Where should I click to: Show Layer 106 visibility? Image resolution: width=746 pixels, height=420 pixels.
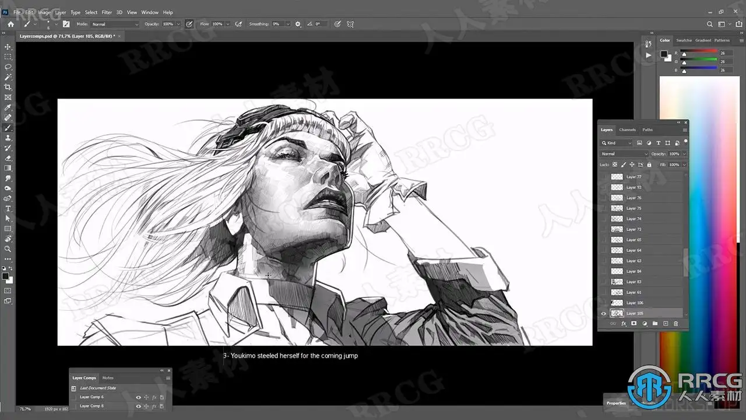(x=604, y=303)
